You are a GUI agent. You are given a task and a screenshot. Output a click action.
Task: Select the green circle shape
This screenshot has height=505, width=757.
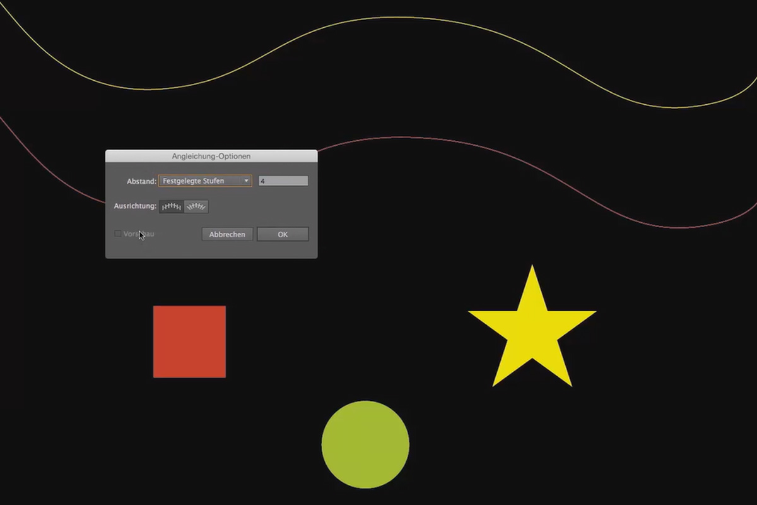(x=365, y=444)
